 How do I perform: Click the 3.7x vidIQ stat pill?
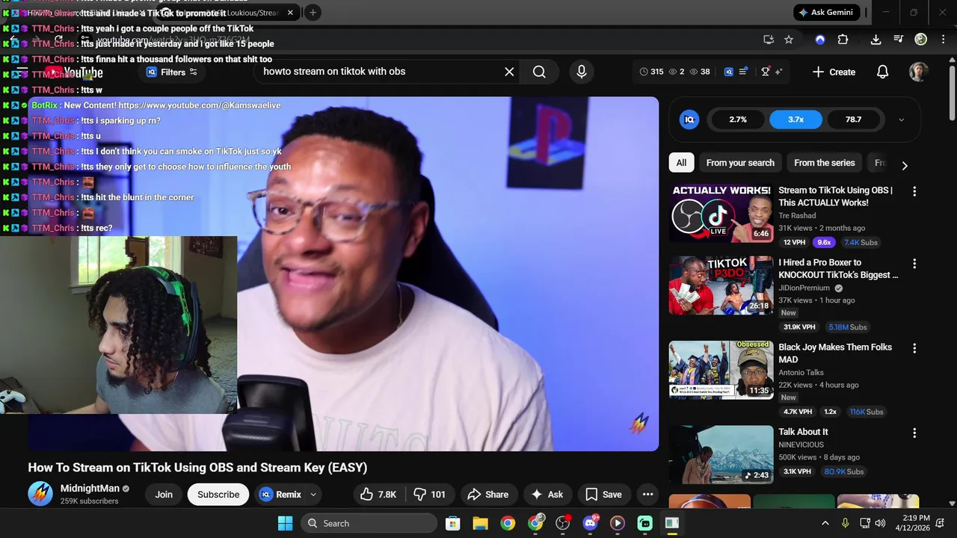(796, 120)
